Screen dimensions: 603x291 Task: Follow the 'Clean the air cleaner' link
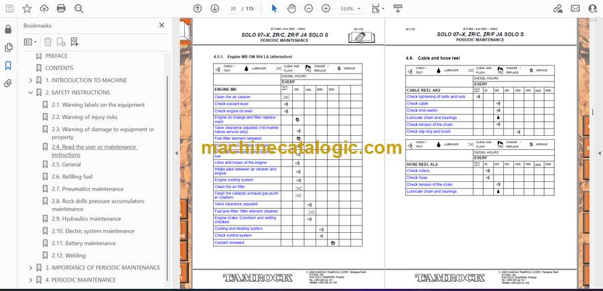[x=232, y=97]
